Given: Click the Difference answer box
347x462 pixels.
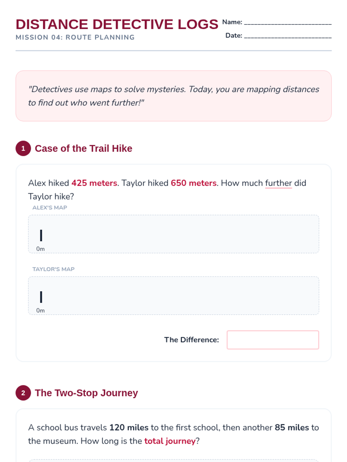Looking at the screenshot, I should click(273, 340).
